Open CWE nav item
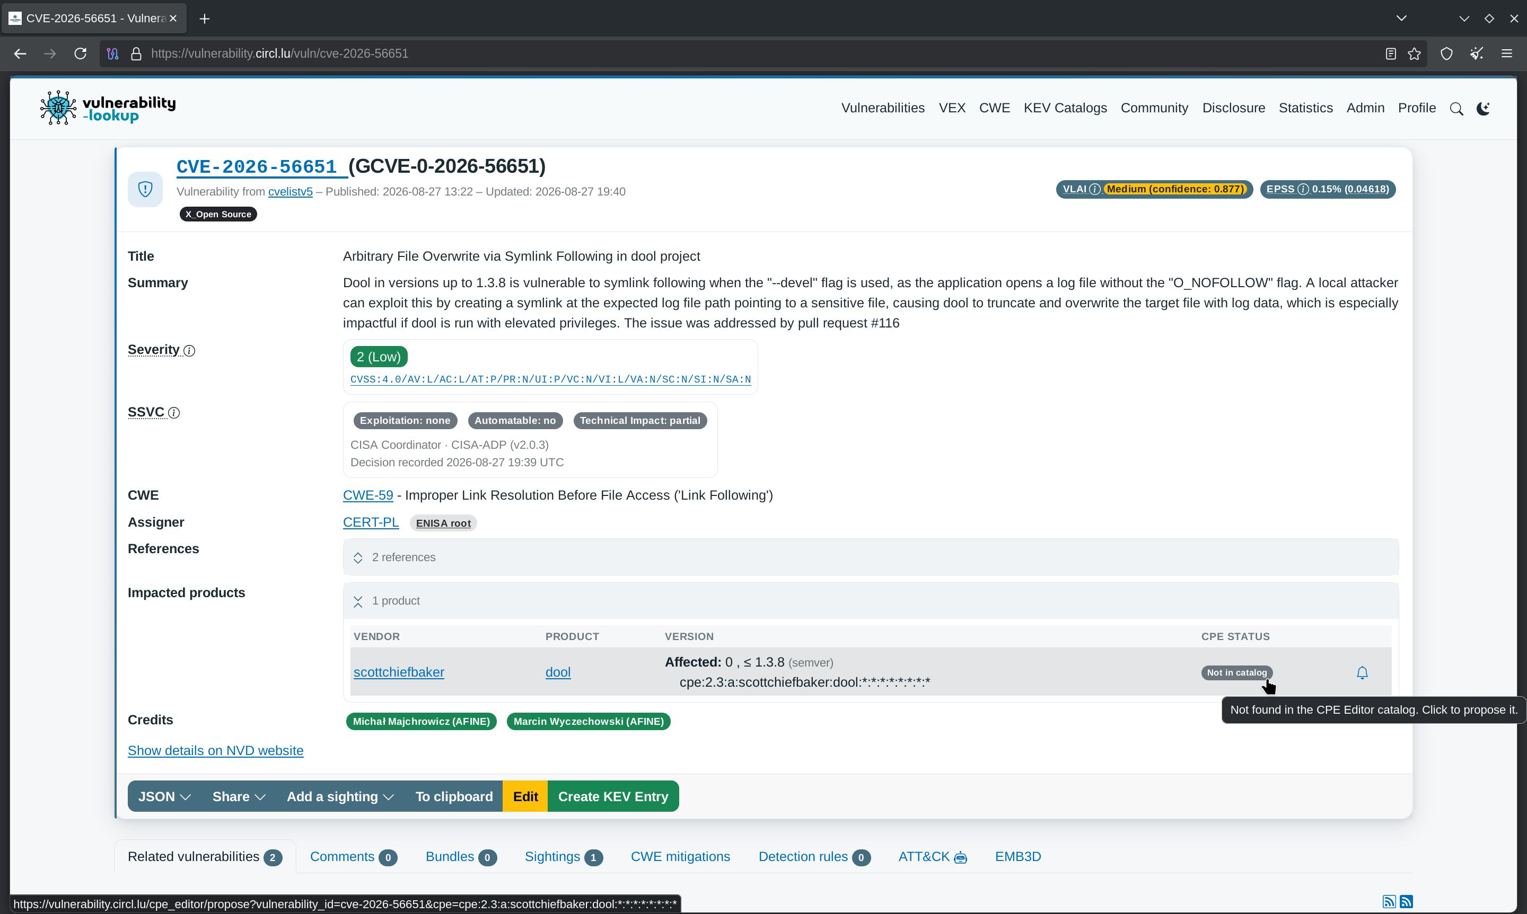Image resolution: width=1527 pixels, height=914 pixels. (x=995, y=108)
